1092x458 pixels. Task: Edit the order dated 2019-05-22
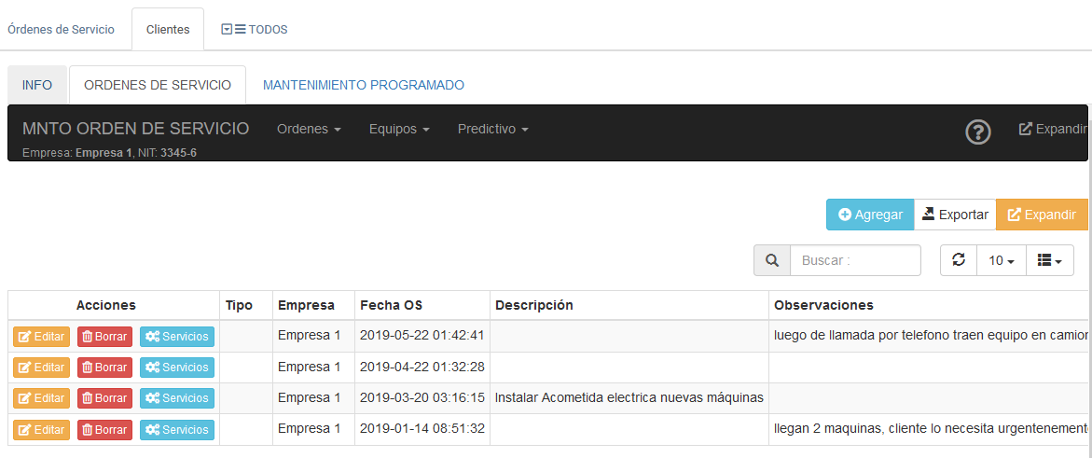[41, 337]
